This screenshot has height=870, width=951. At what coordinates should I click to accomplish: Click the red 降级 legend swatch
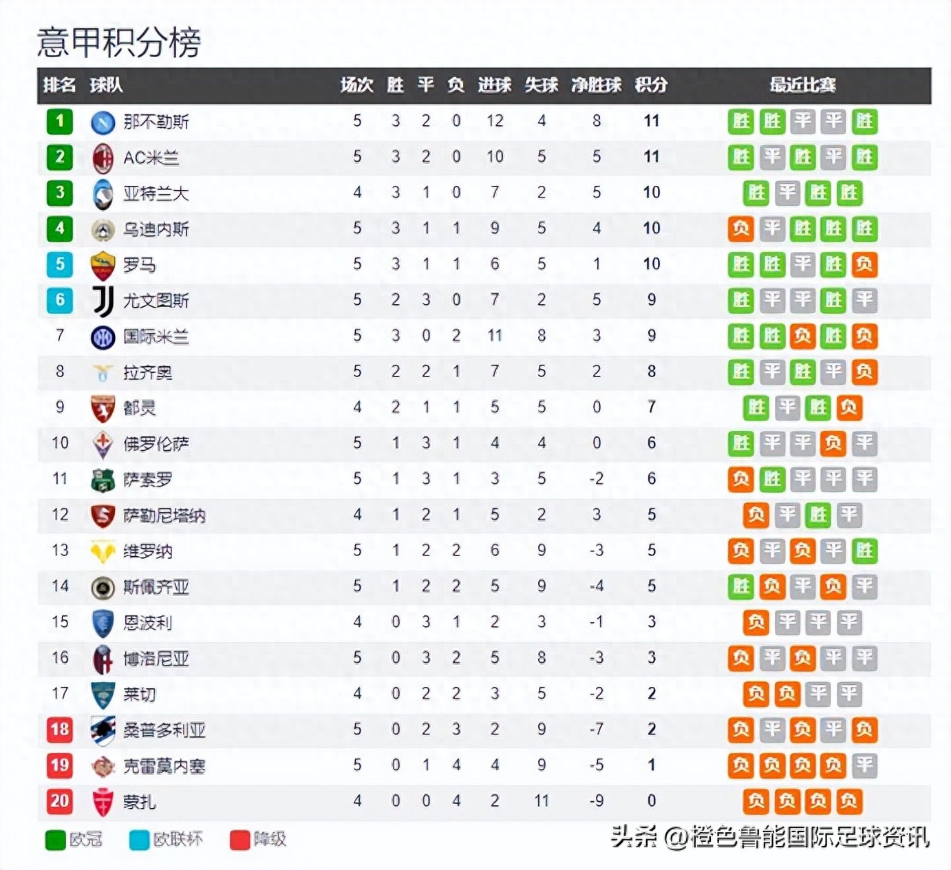coord(239,840)
